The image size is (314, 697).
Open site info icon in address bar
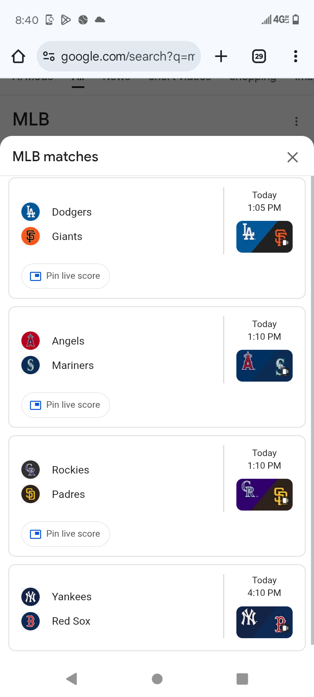pos(49,56)
